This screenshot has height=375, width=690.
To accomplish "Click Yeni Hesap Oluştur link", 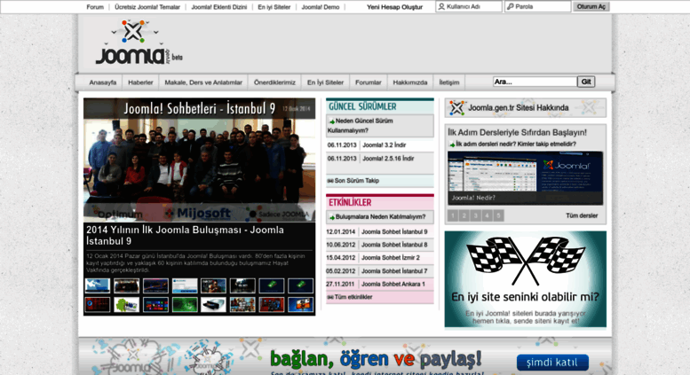I will [x=394, y=7].
